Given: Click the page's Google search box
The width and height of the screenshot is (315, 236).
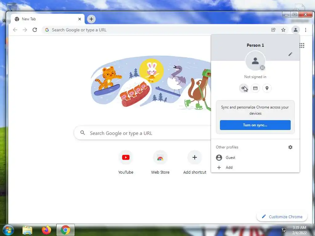Looking at the screenshot, I should click(x=143, y=133).
